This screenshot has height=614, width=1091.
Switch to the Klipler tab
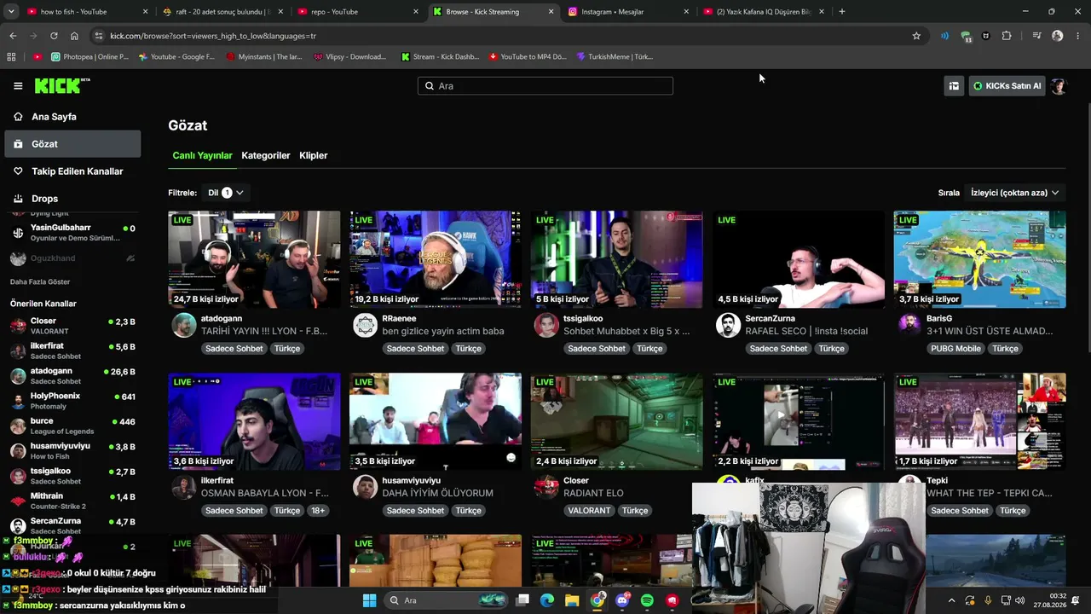pos(314,155)
